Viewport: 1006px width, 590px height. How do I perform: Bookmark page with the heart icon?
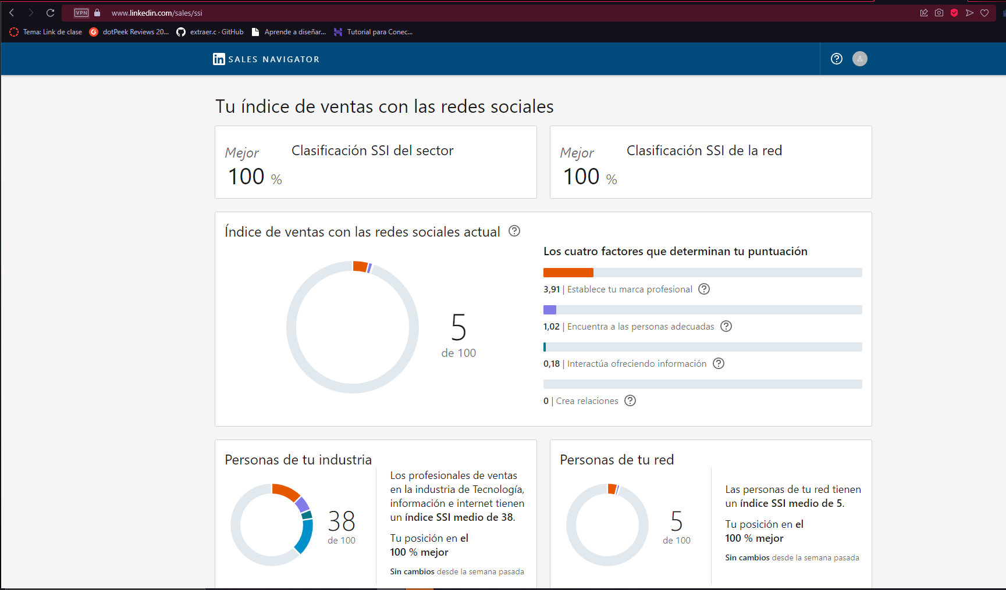(984, 13)
